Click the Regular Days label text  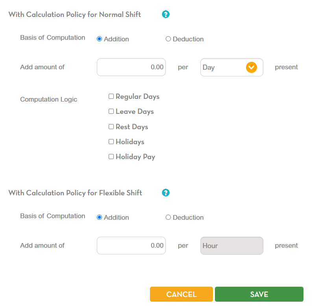[137, 96]
